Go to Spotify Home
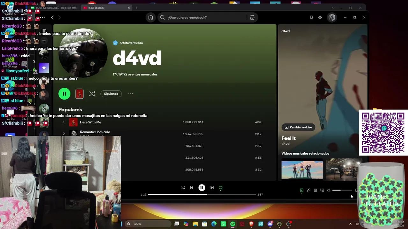This screenshot has width=408, height=229. [151, 17]
